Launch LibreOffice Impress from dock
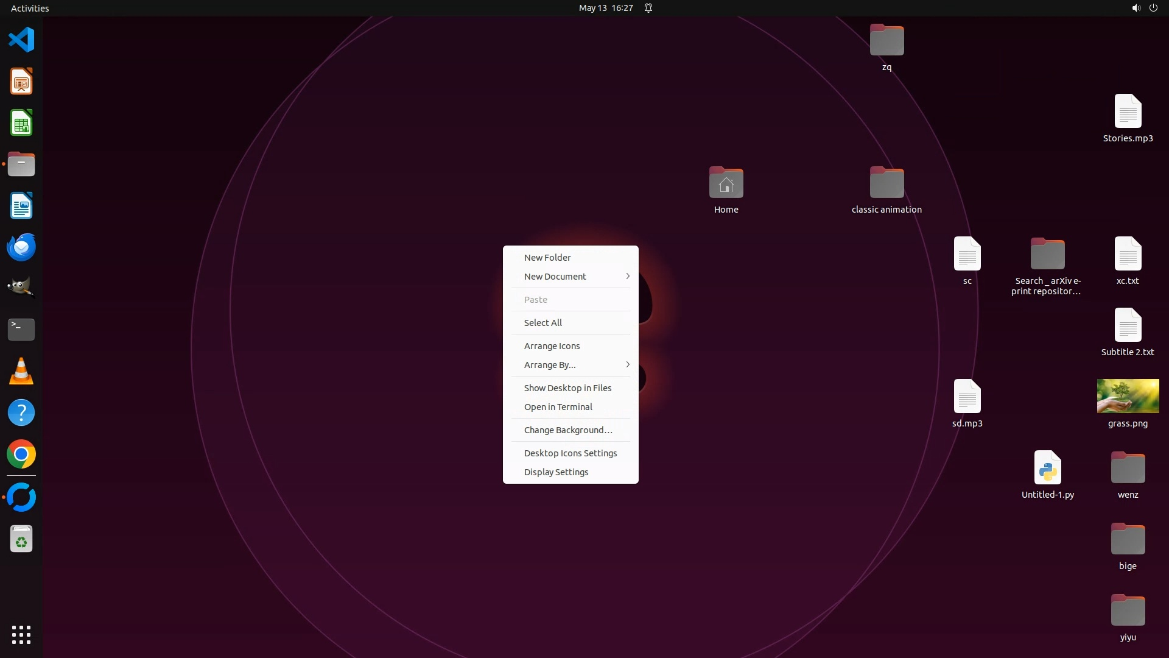The image size is (1169, 658). pos(21,82)
